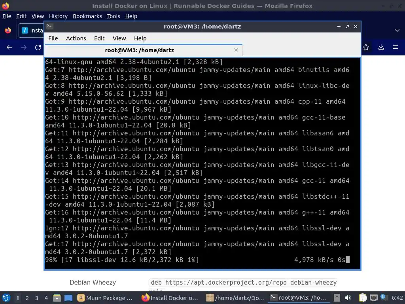Open Firefox's View menu
This screenshot has width=405, height=304.
coord(38,16)
